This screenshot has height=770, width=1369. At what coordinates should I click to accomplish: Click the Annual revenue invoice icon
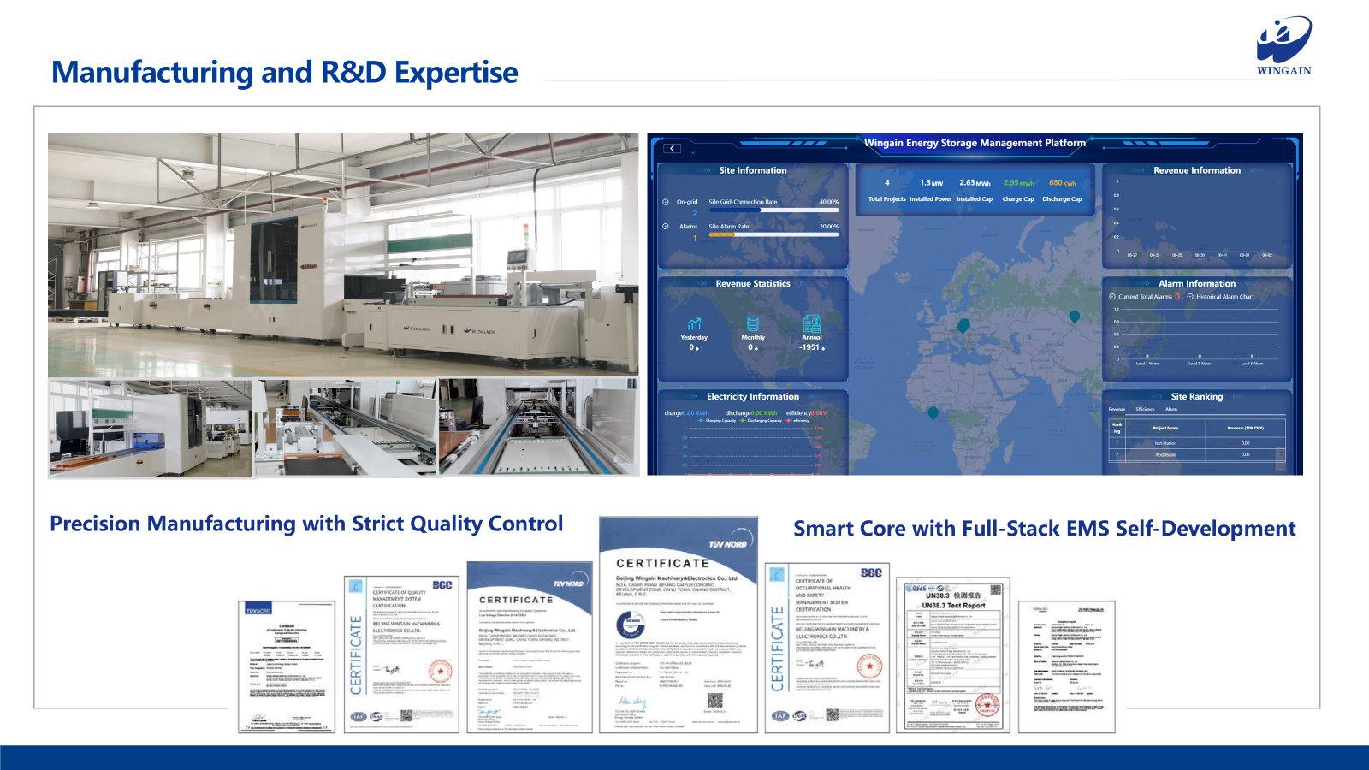coord(812,323)
